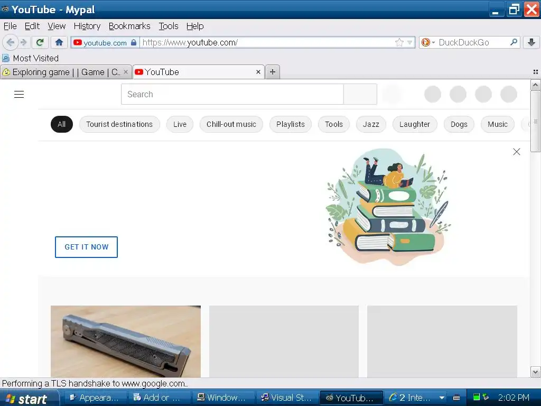Go forward with the forward arrow button
541x406 pixels.
point(24,42)
